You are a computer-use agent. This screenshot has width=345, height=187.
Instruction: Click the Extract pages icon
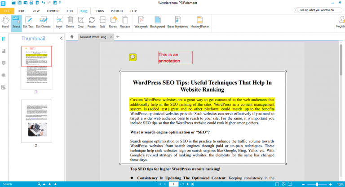(x=113, y=22)
